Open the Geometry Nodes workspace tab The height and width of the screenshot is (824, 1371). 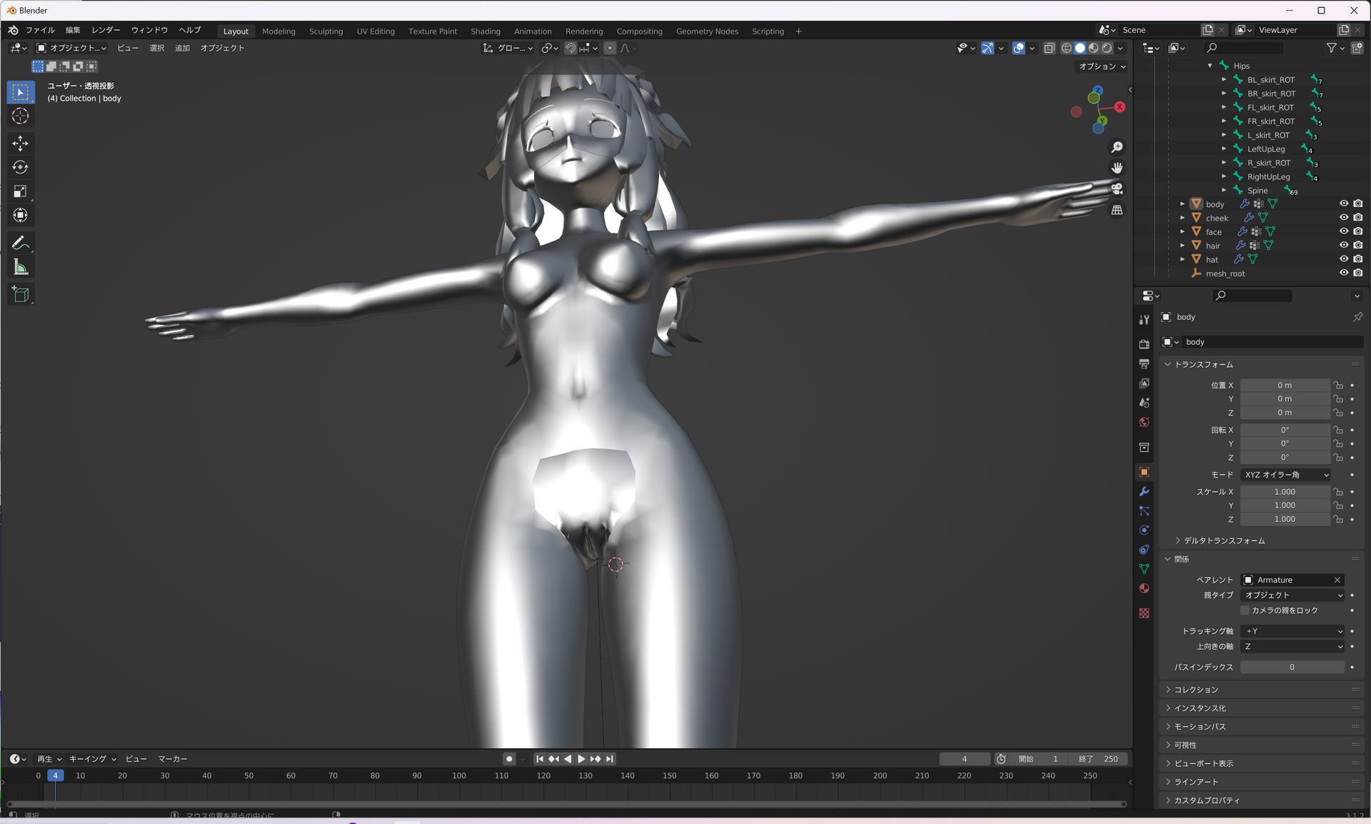click(707, 31)
